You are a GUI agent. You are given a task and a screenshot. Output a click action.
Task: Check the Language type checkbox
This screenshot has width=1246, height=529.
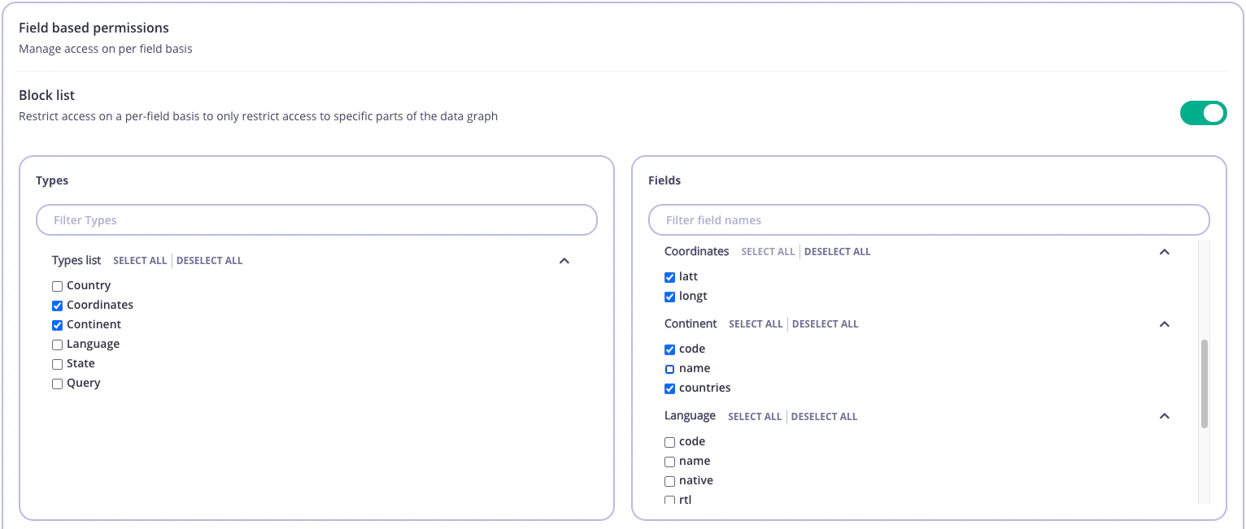point(57,345)
